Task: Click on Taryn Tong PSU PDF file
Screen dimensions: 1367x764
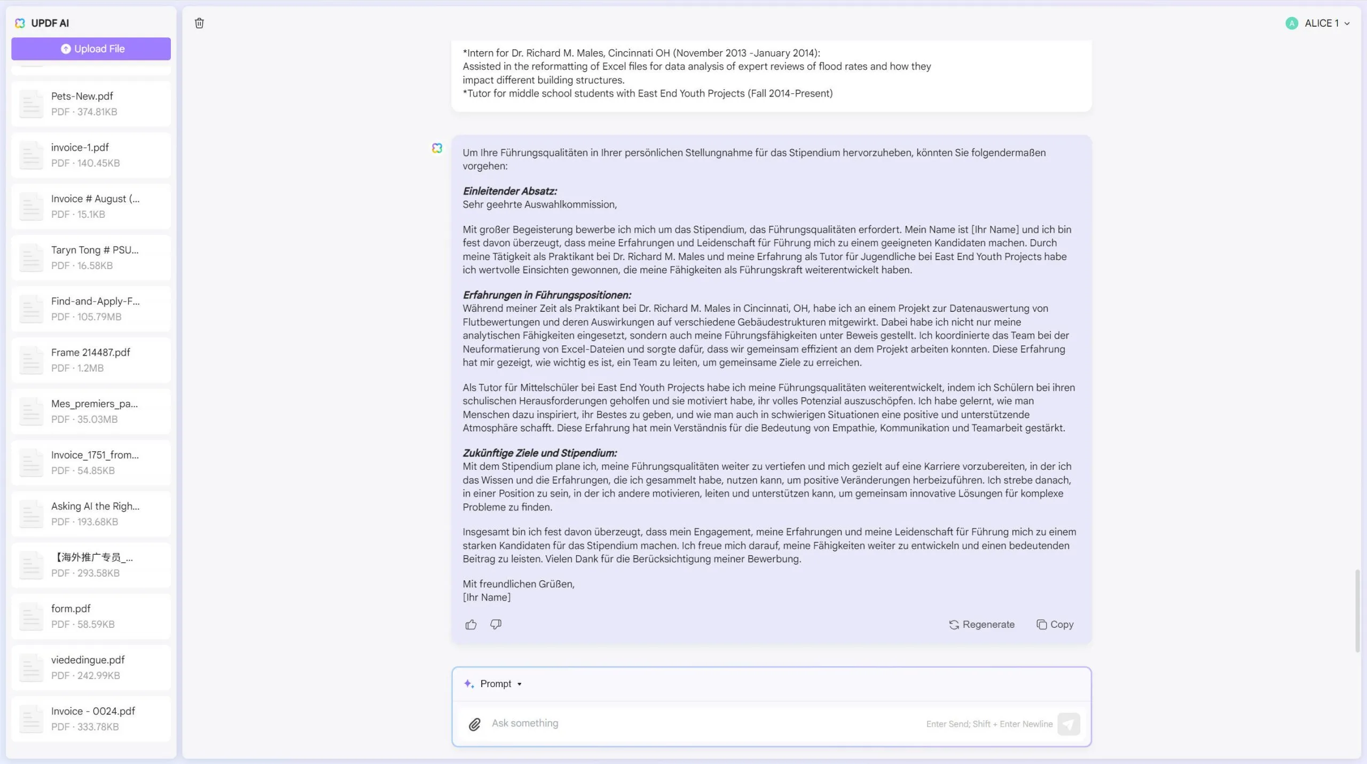Action: [90, 257]
